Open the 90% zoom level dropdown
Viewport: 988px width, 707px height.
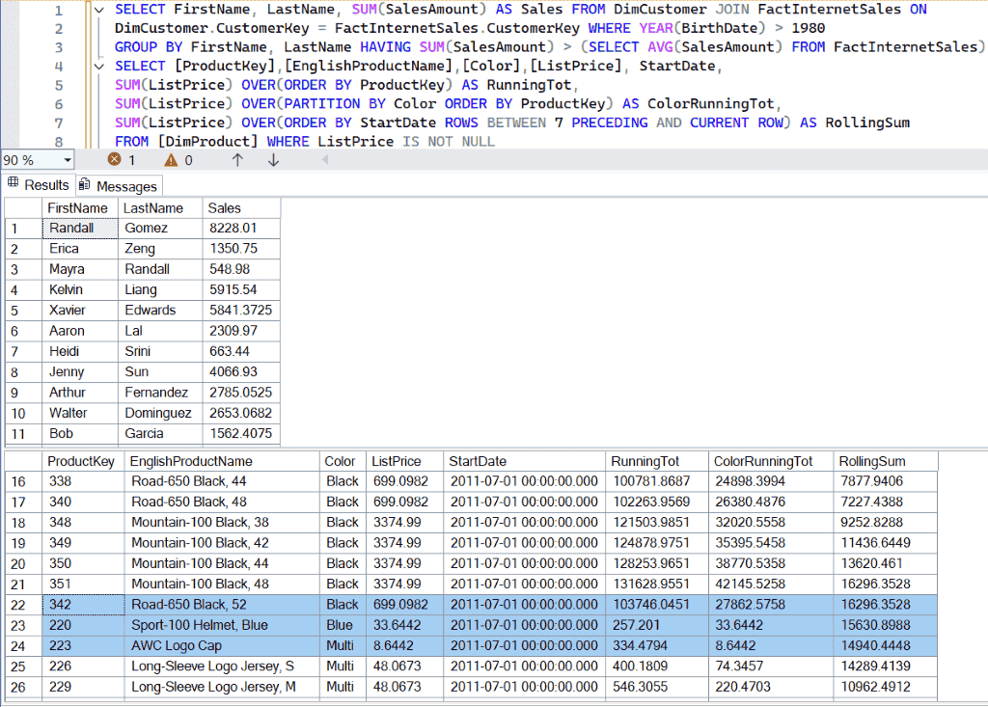[x=68, y=161]
